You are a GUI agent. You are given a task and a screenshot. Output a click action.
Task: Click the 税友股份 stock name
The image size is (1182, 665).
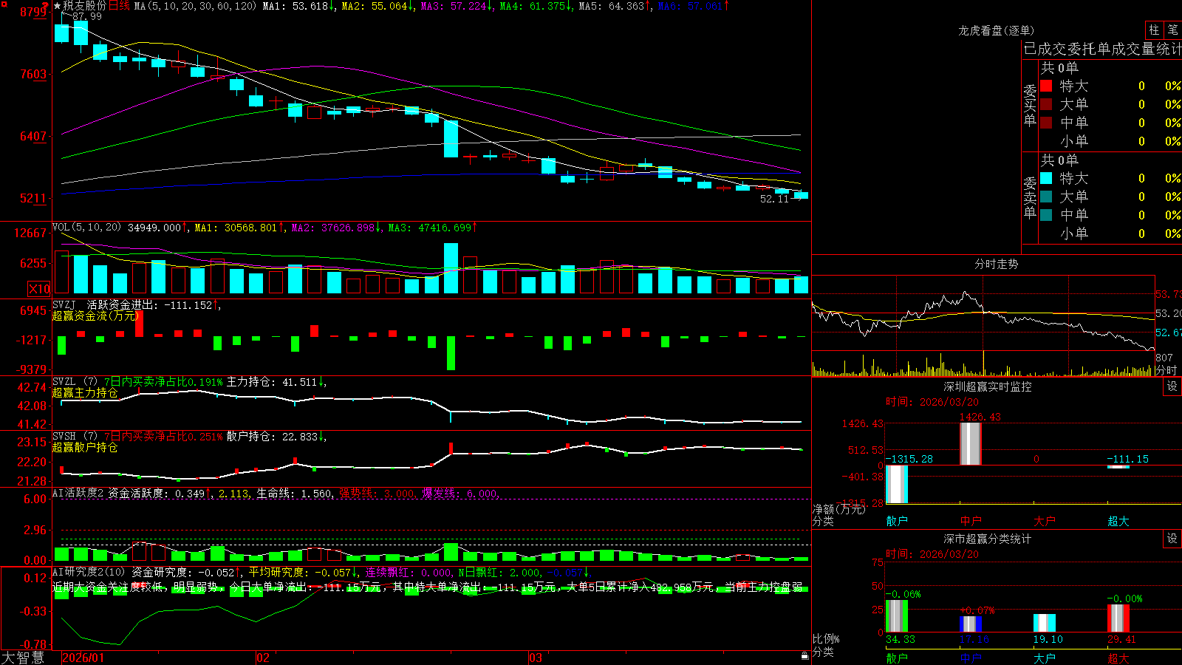(x=85, y=6)
